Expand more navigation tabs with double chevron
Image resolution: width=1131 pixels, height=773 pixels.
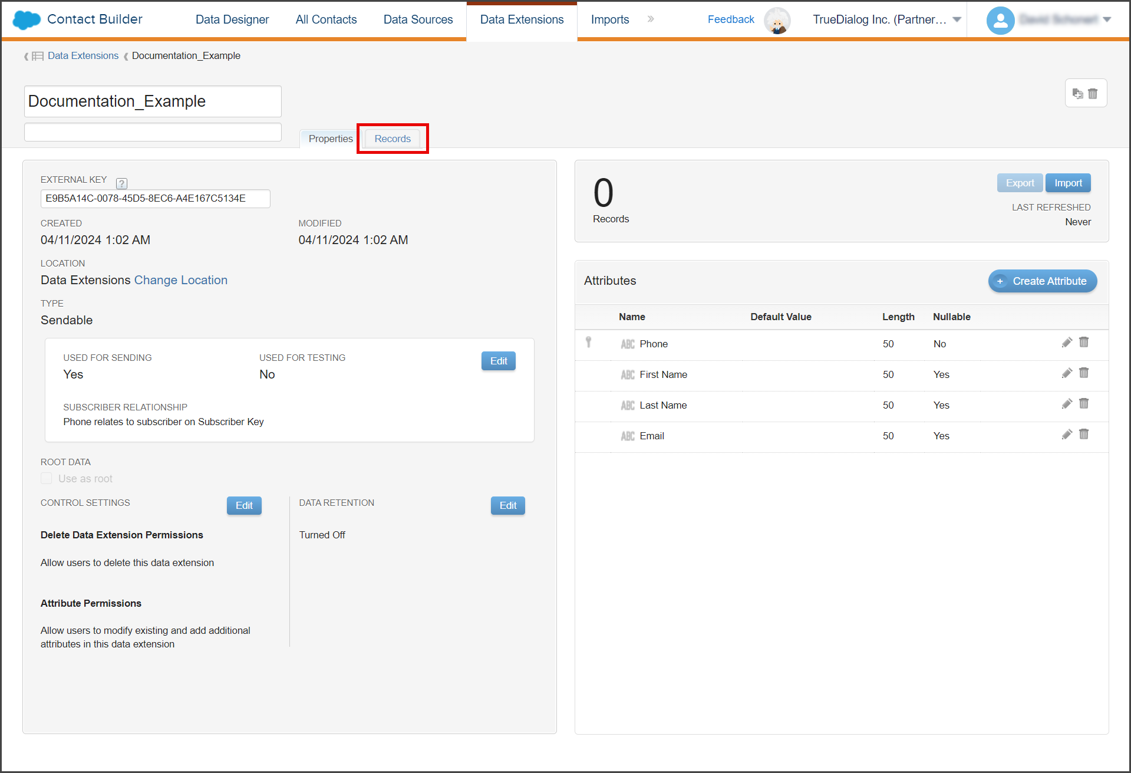651,19
